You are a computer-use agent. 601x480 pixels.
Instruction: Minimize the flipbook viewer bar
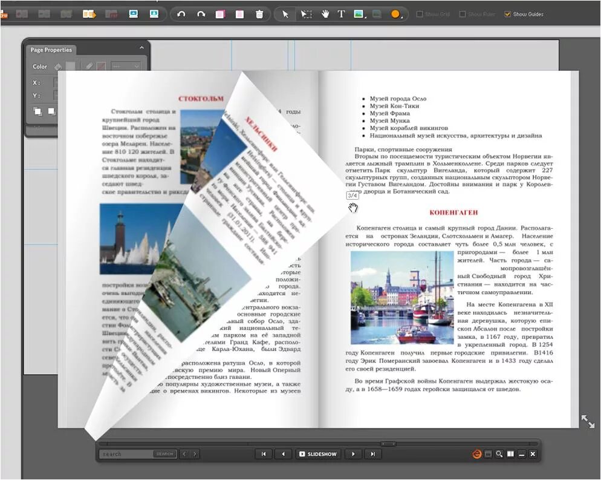521,455
